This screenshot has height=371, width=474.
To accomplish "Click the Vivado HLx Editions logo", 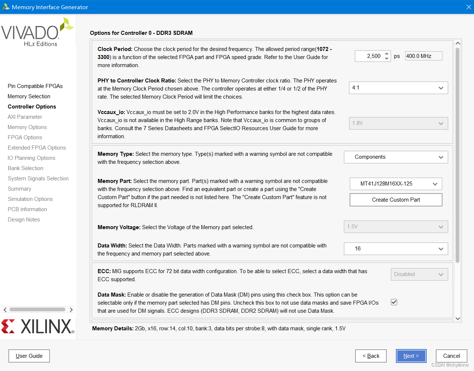I will [38, 33].
